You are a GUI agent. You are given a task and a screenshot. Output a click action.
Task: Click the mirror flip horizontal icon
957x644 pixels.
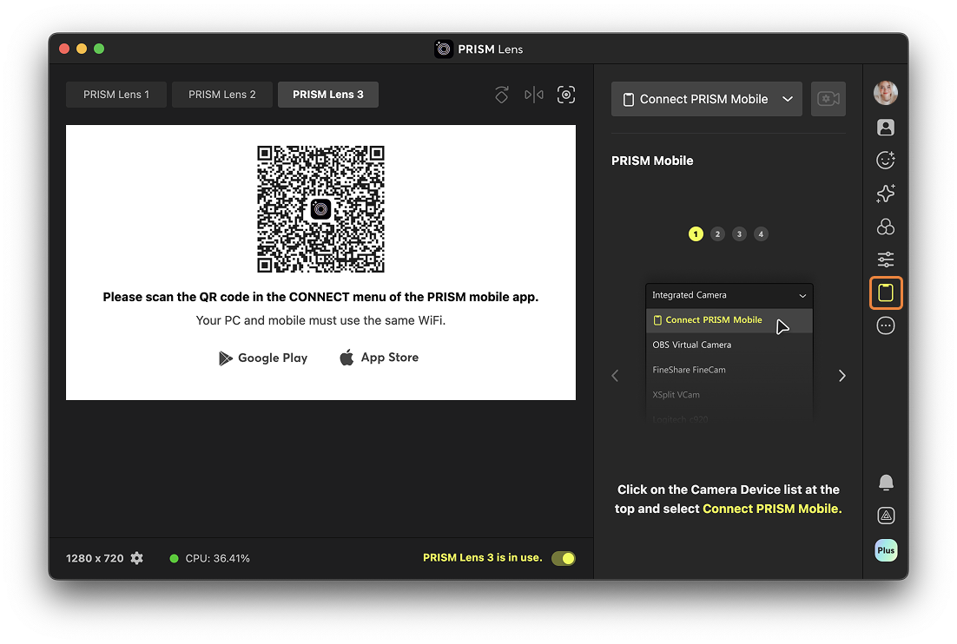[x=534, y=95]
